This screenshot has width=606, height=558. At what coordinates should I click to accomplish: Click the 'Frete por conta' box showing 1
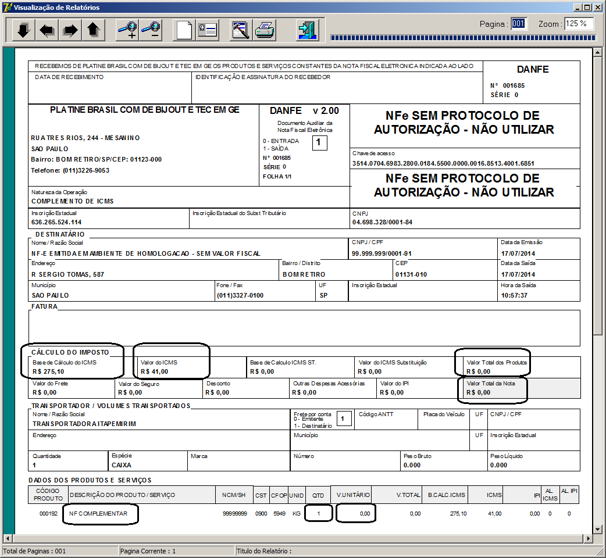point(344,419)
